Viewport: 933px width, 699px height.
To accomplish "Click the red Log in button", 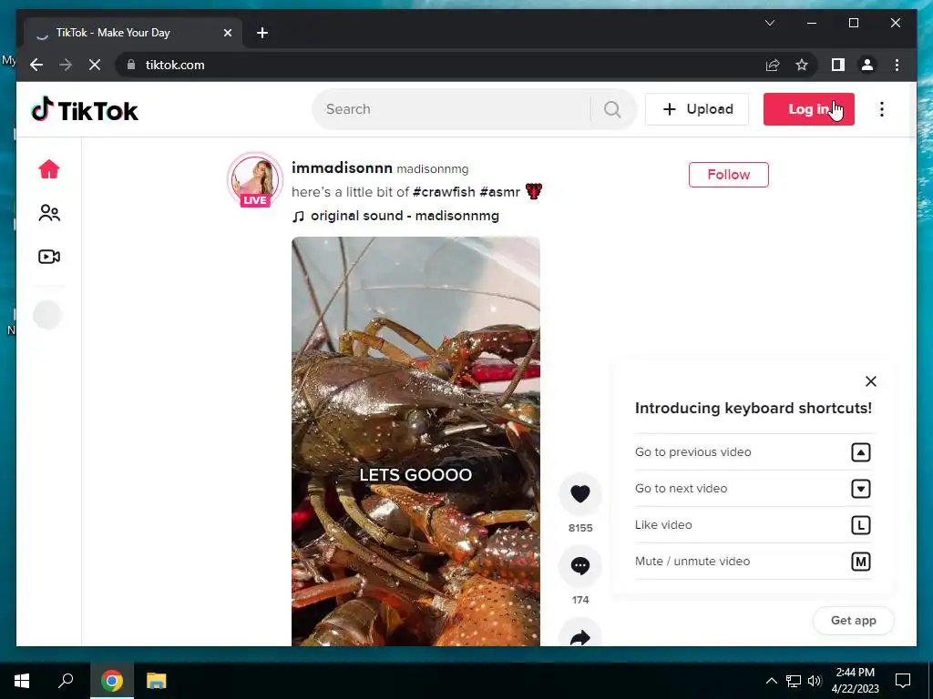I will click(x=809, y=109).
